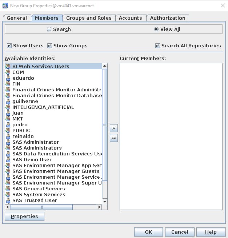Click the group icon beside SAS General Servers
228x238 pixels.
tap(8, 189)
